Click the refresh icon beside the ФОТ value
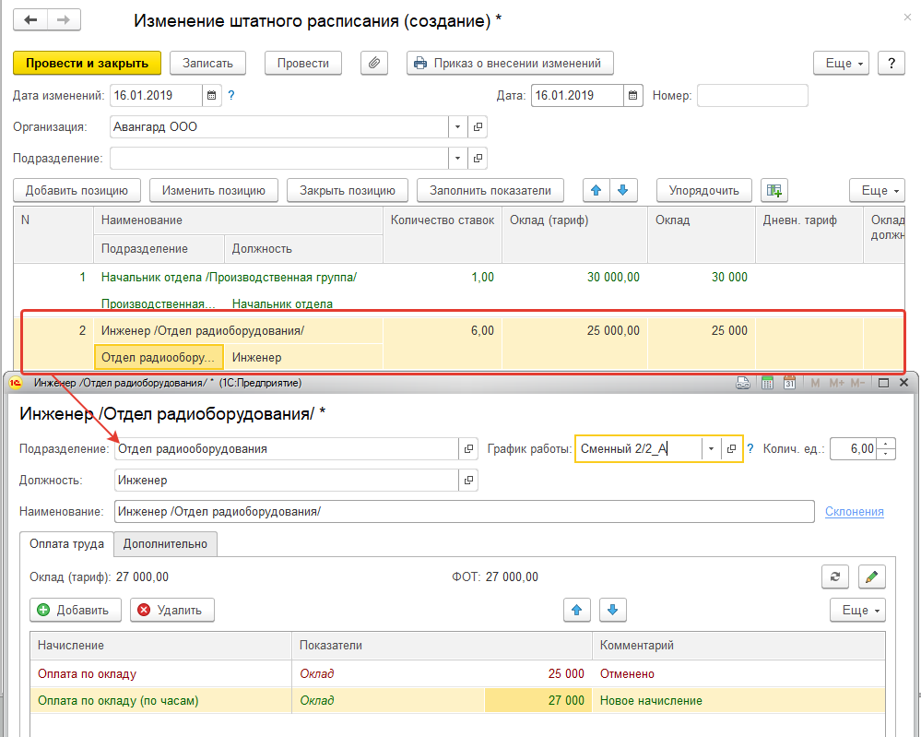 834,577
